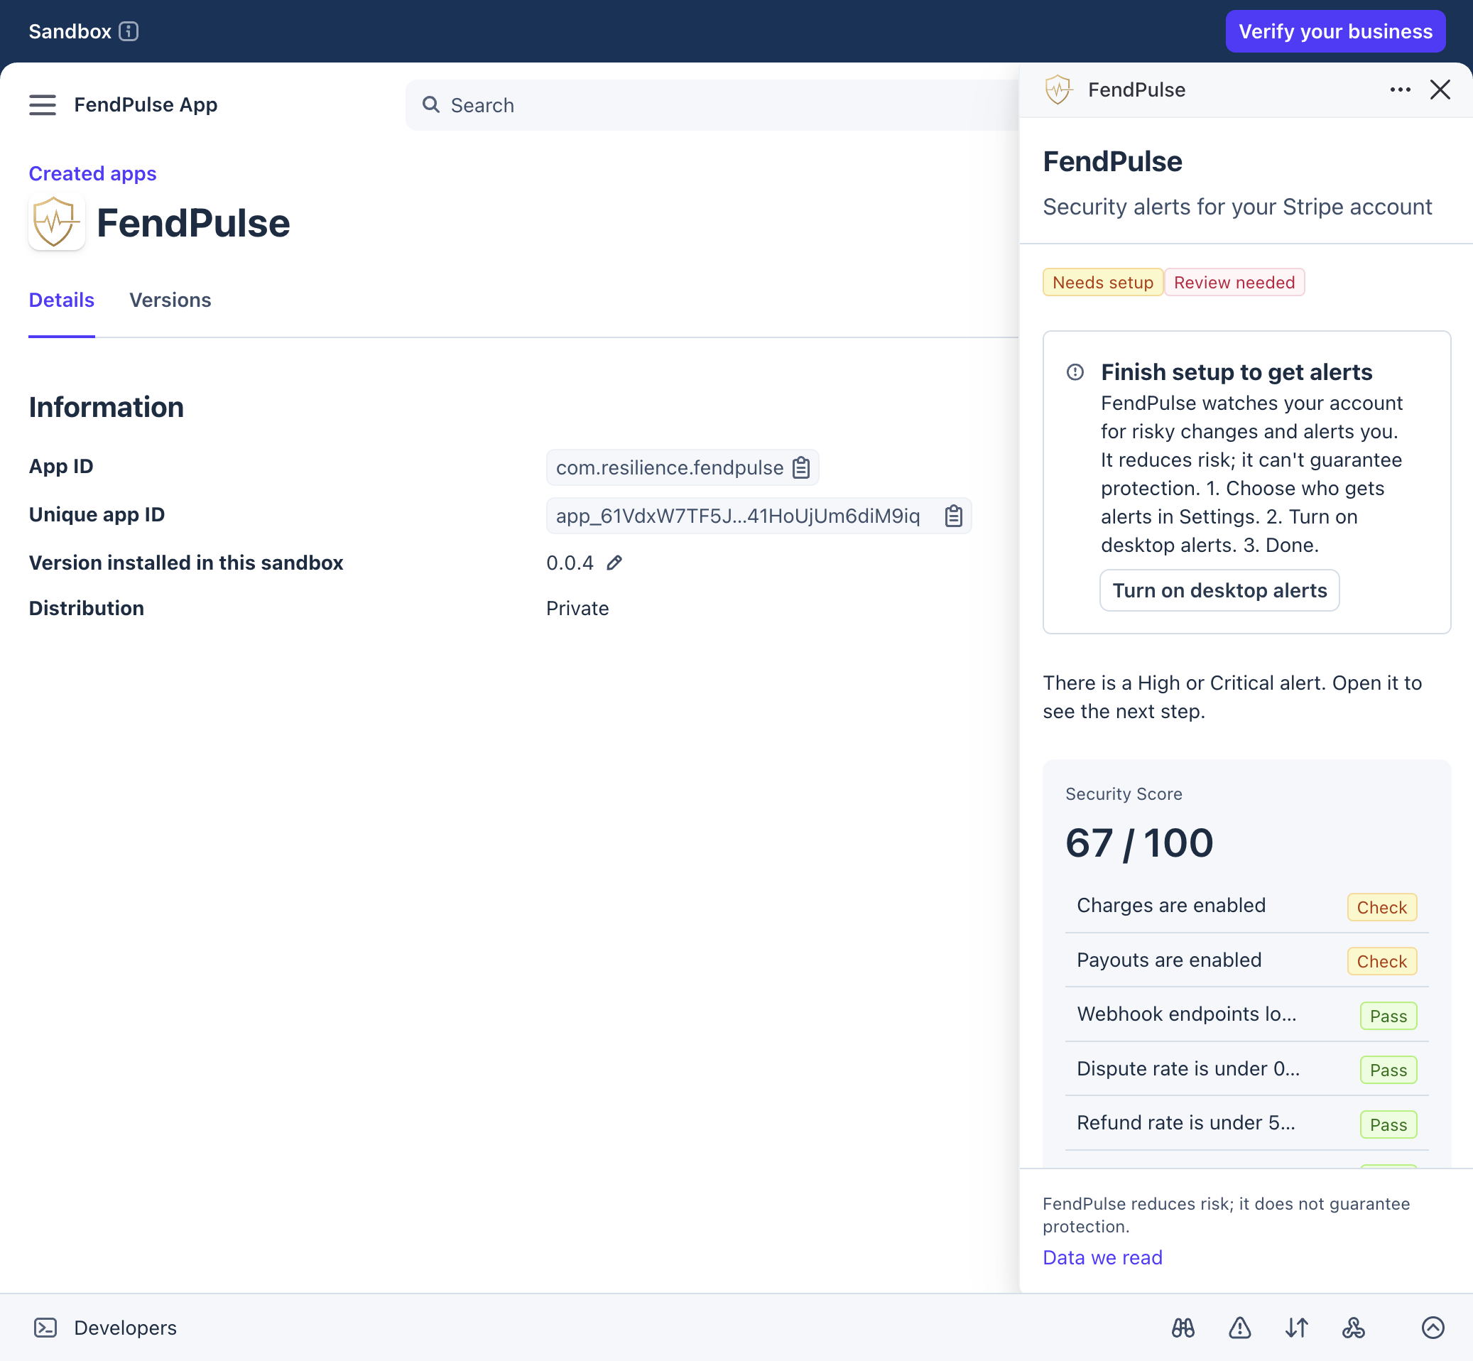Viewport: 1473px width, 1361px height.
Task: Switch to the Versions tab
Action: (x=170, y=300)
